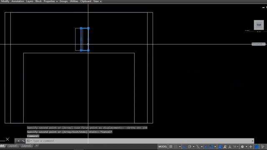Click the TOP face of ViewCube

click(259, 25)
